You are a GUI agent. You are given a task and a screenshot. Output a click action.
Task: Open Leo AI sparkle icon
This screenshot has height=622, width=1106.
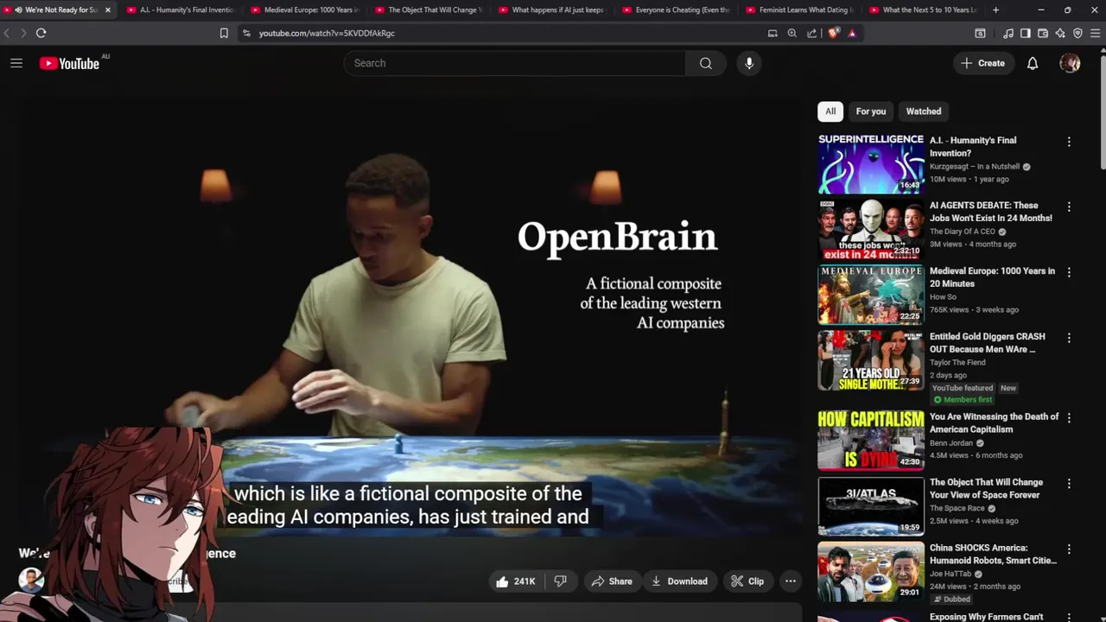[1060, 33]
